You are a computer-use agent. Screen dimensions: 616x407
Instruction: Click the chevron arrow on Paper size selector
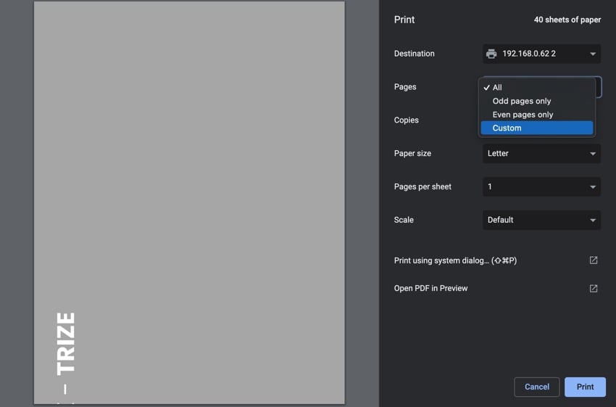pos(592,154)
